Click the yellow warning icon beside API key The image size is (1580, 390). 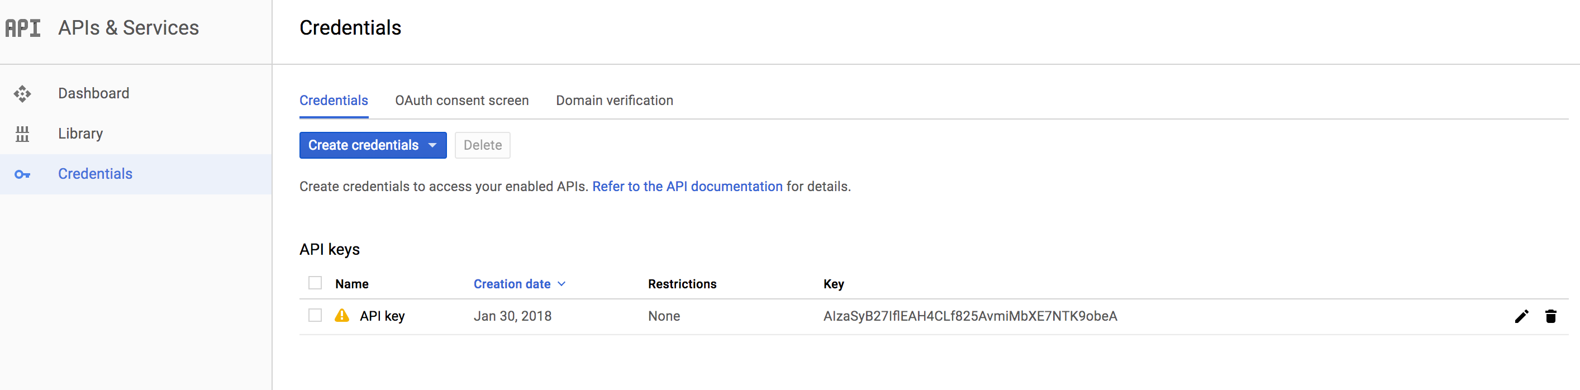click(x=341, y=316)
